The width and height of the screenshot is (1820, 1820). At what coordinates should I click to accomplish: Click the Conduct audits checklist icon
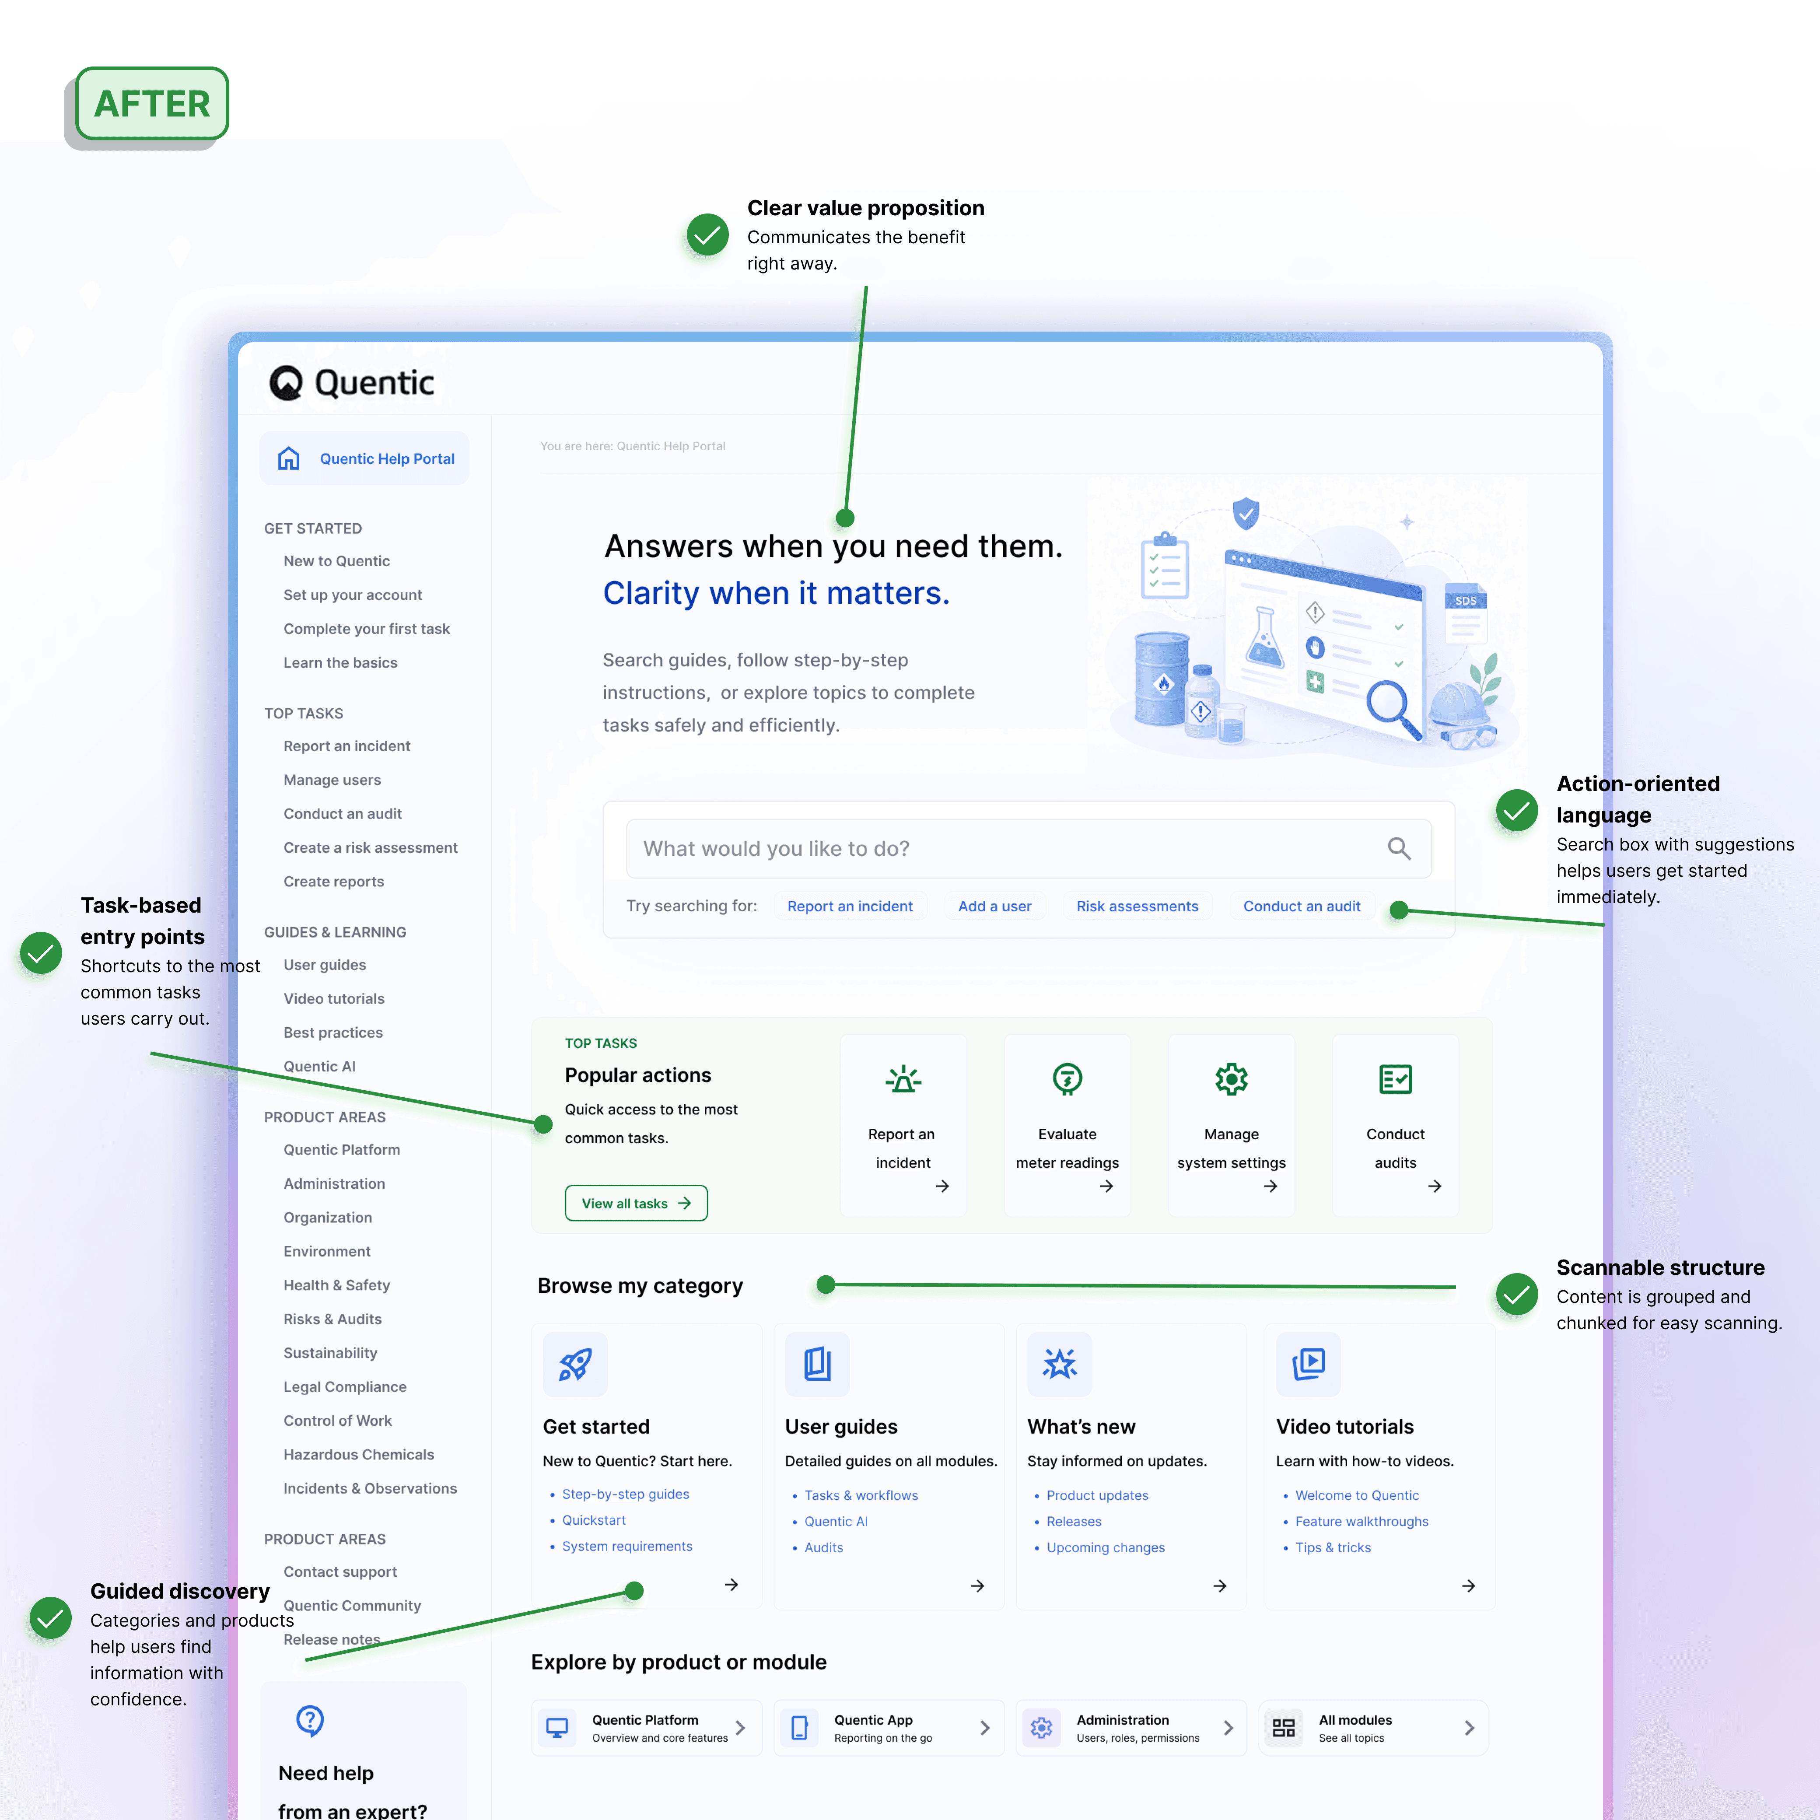(1395, 1080)
